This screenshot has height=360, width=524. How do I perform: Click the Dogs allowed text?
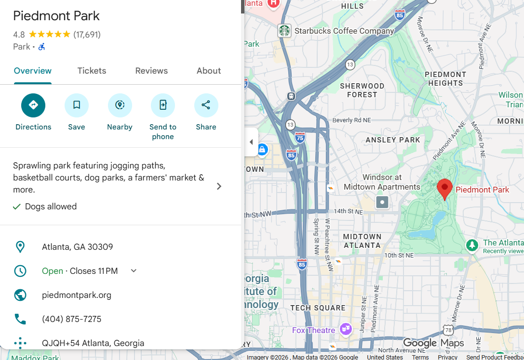[51, 206]
